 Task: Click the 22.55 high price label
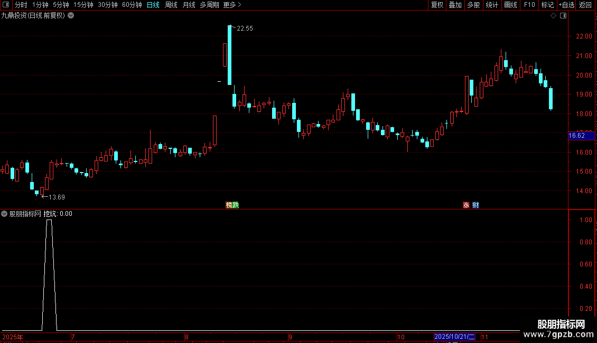click(x=245, y=28)
